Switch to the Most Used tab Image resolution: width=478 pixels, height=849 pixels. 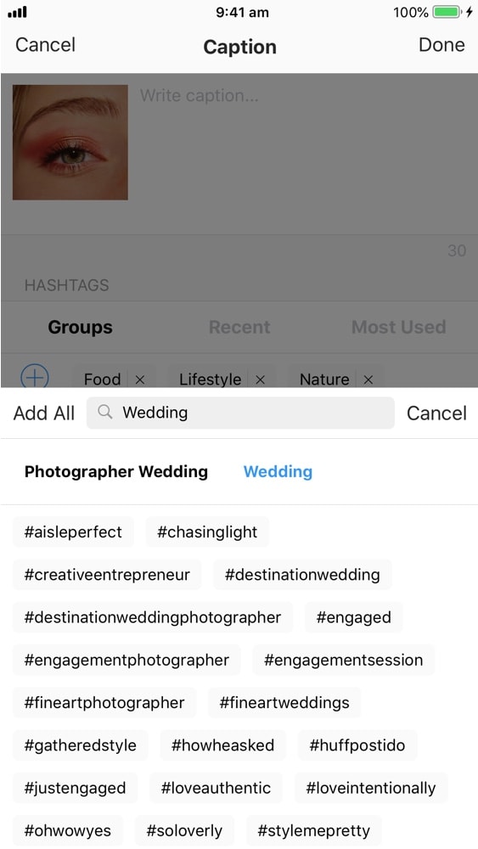(399, 327)
